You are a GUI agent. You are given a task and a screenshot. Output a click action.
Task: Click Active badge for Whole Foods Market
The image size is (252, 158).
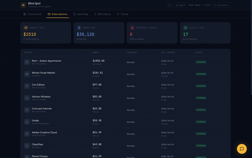[x=201, y=74]
